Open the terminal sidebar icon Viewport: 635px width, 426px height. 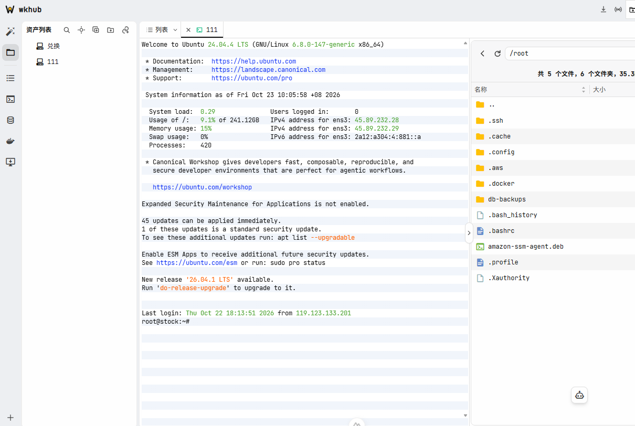(10, 99)
